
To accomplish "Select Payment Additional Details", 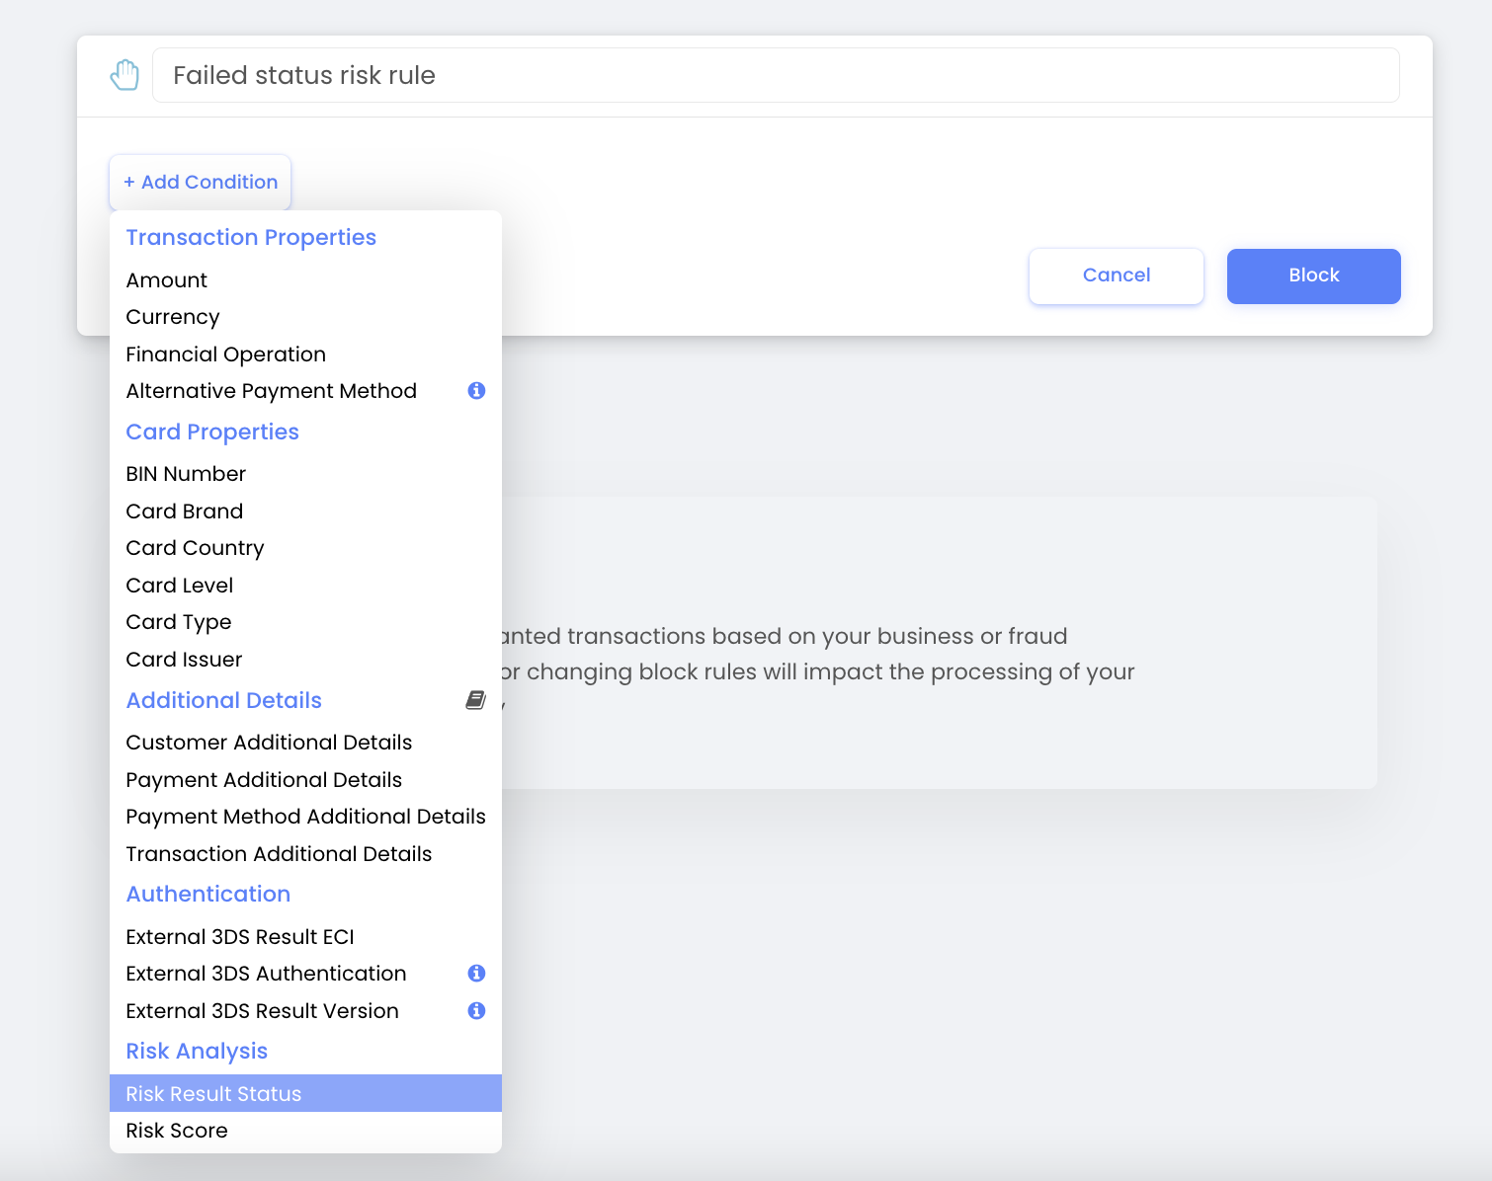I will tap(305, 780).
